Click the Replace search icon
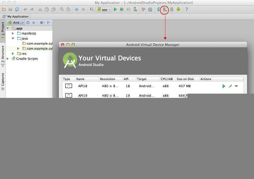 pos(68,9)
